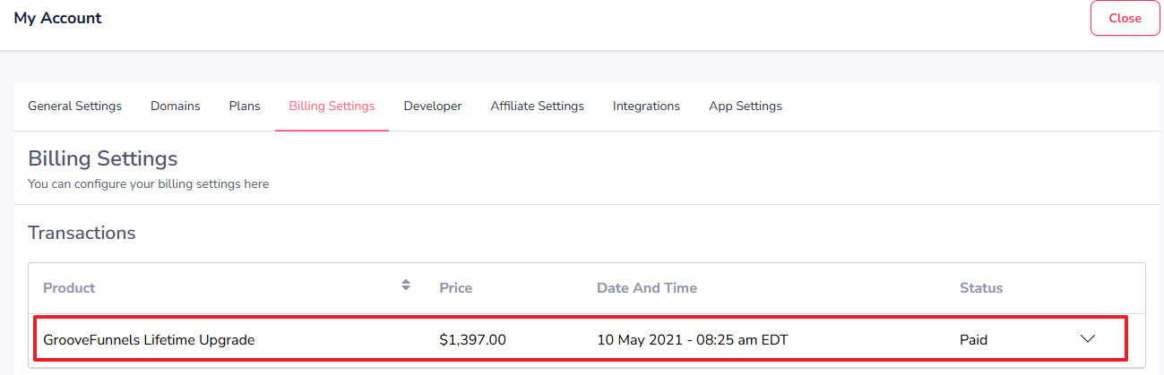
Task: Select the GrooveFunnels Lifetime Upgrade product name
Action: click(149, 340)
